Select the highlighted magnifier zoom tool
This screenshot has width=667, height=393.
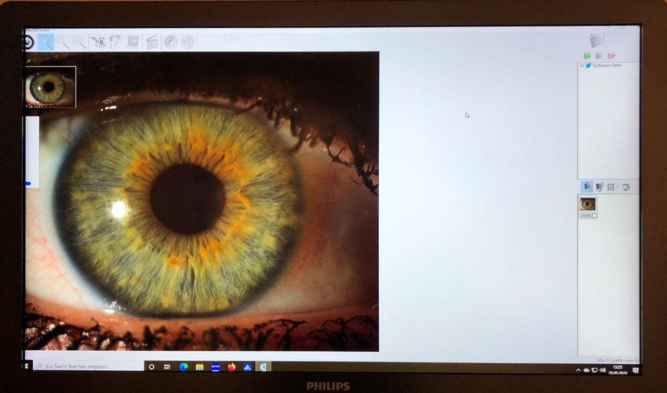[45, 43]
